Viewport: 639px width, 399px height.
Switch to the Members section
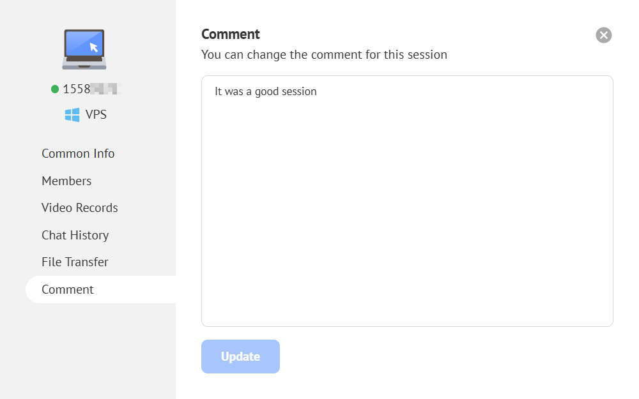click(66, 181)
